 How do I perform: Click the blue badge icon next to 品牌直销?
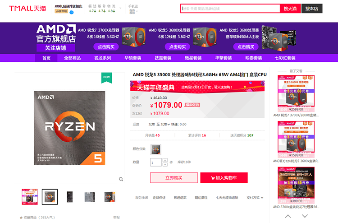click(x=72, y=12)
